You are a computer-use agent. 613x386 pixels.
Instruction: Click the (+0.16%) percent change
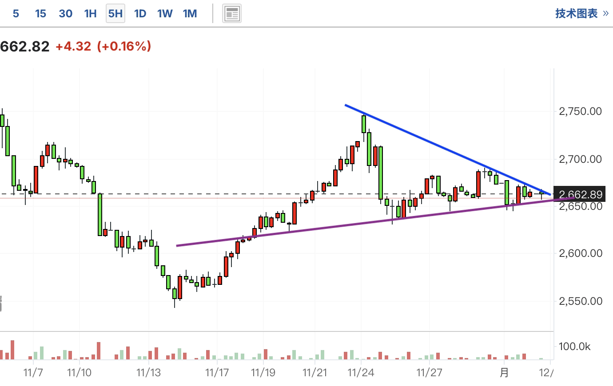pos(124,46)
